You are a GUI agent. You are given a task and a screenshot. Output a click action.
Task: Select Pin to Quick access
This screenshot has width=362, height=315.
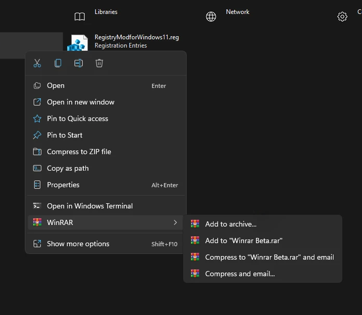tap(106, 118)
